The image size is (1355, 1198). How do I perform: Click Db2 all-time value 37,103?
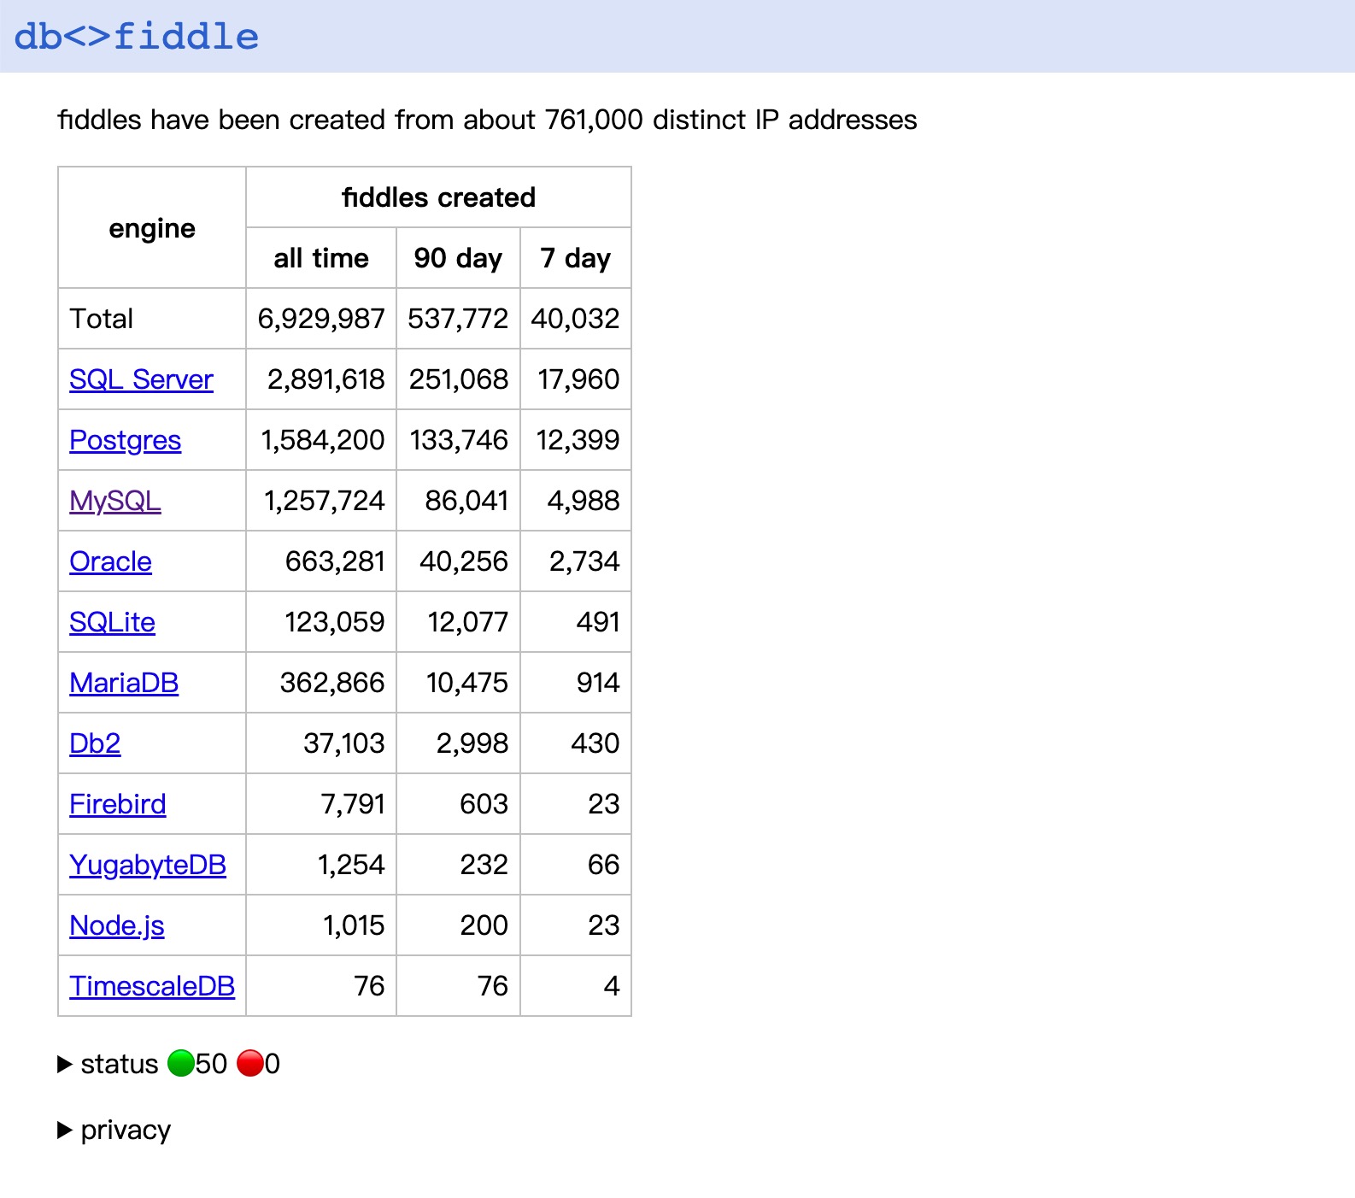click(x=344, y=743)
